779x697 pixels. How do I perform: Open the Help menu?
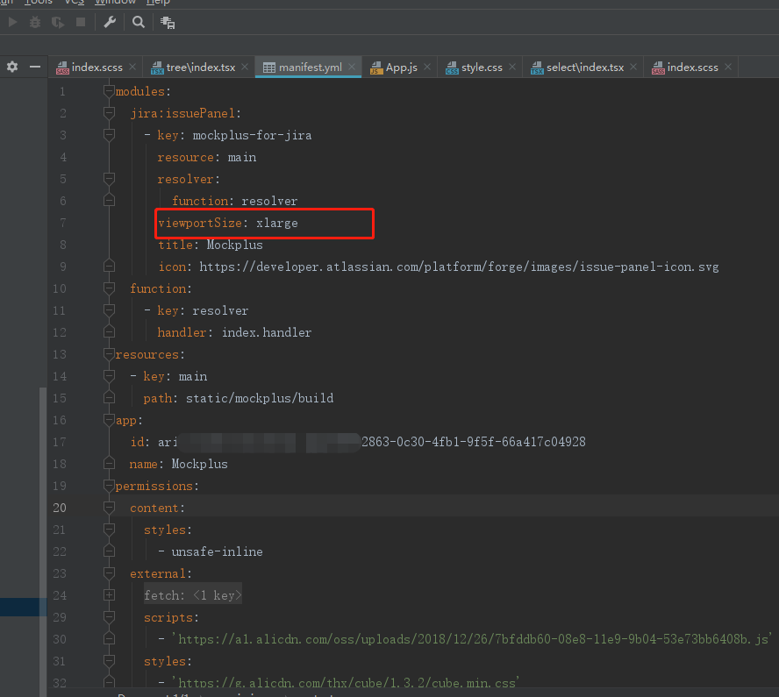point(158,2)
